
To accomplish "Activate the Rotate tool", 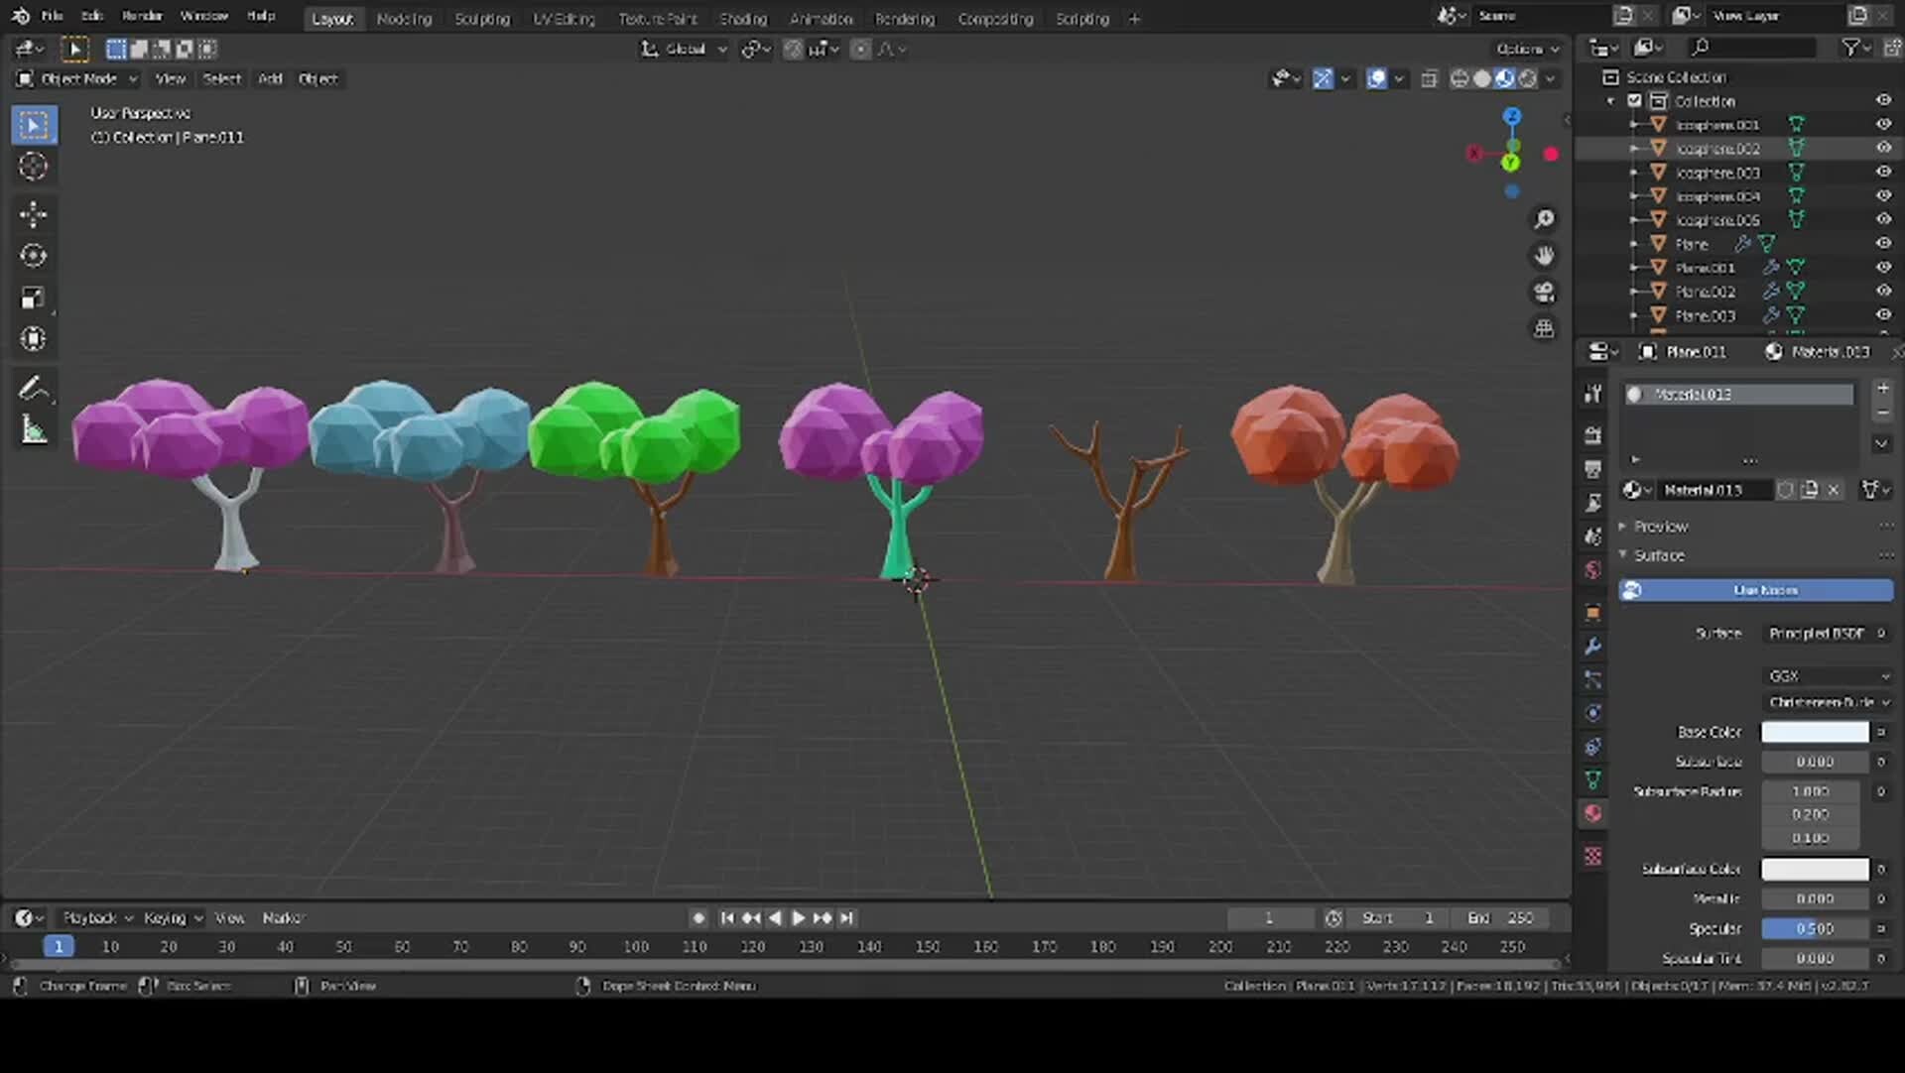I will coord(33,255).
